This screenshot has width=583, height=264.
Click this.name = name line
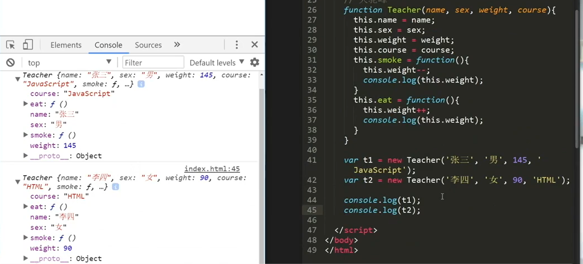(394, 20)
